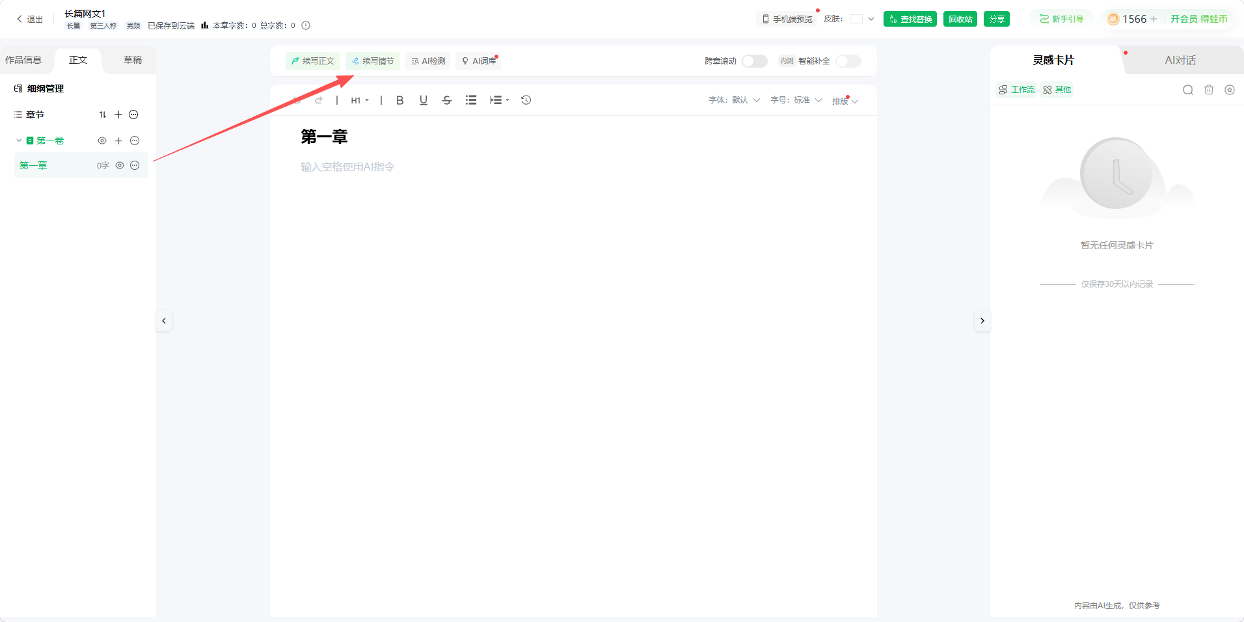The width and height of the screenshot is (1244, 622).
Task: Click the 续写情节 button
Action: 373,61
